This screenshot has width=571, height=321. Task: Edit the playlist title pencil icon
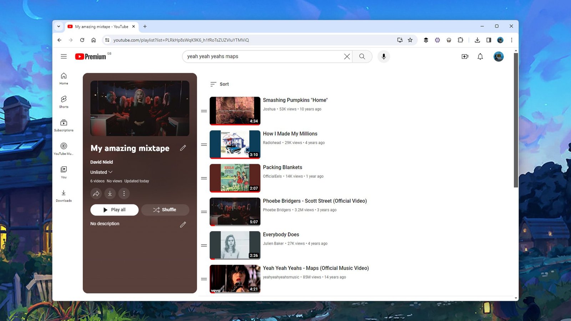point(183,148)
